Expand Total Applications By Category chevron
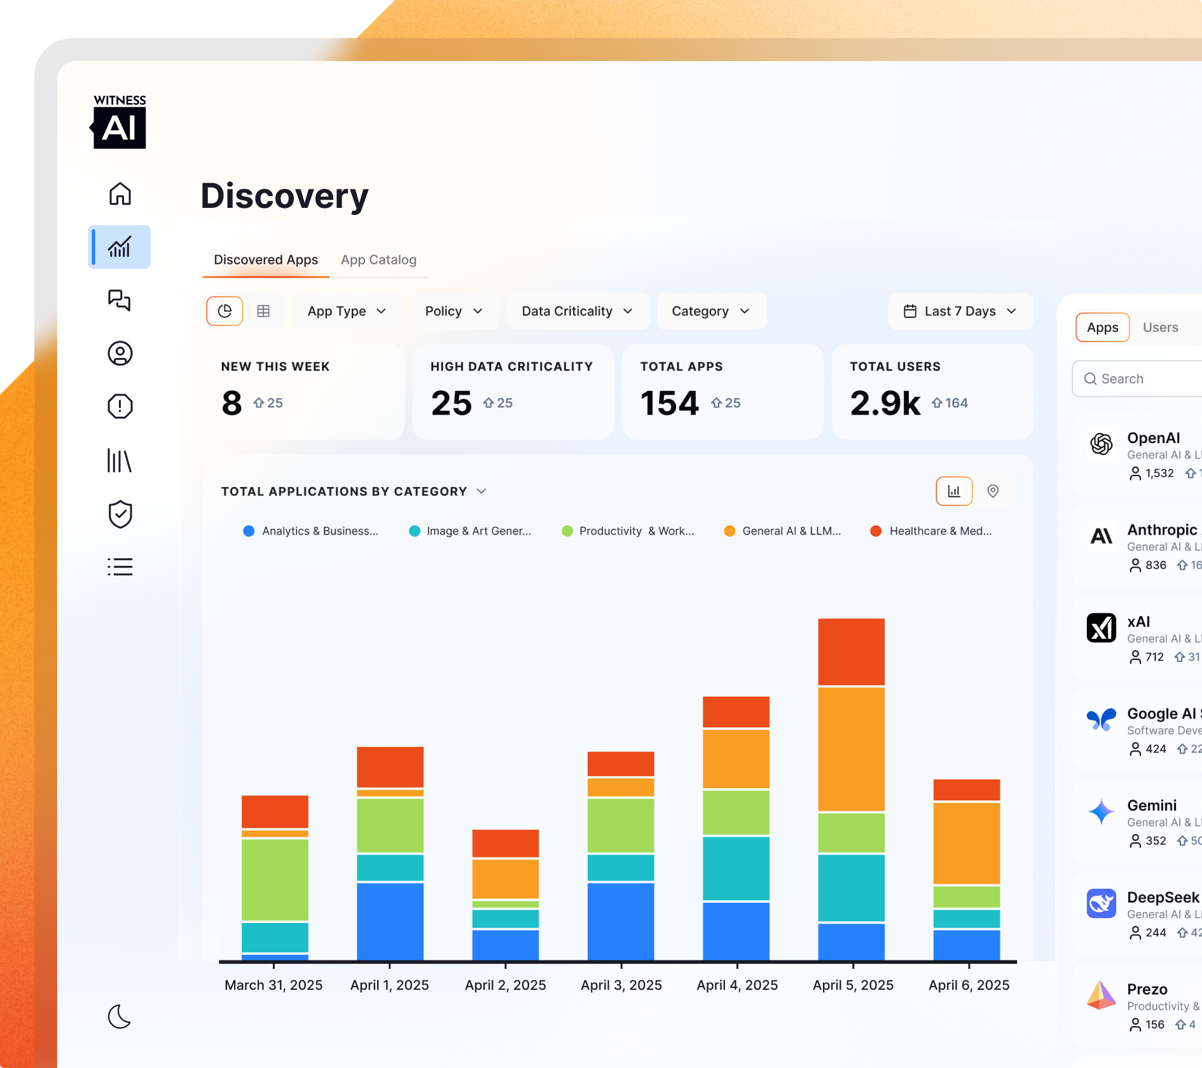The image size is (1202, 1068). click(x=481, y=491)
